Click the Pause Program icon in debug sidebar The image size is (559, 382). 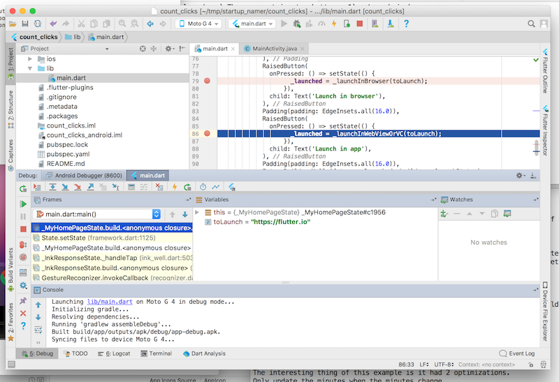click(23, 217)
